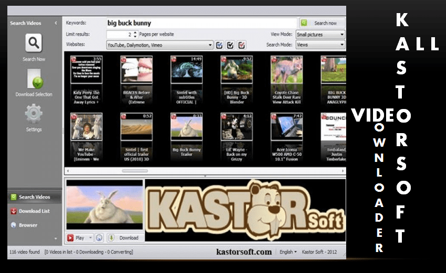Switch to the Search Videos tab
This screenshot has width=446, height=273.
point(35,197)
